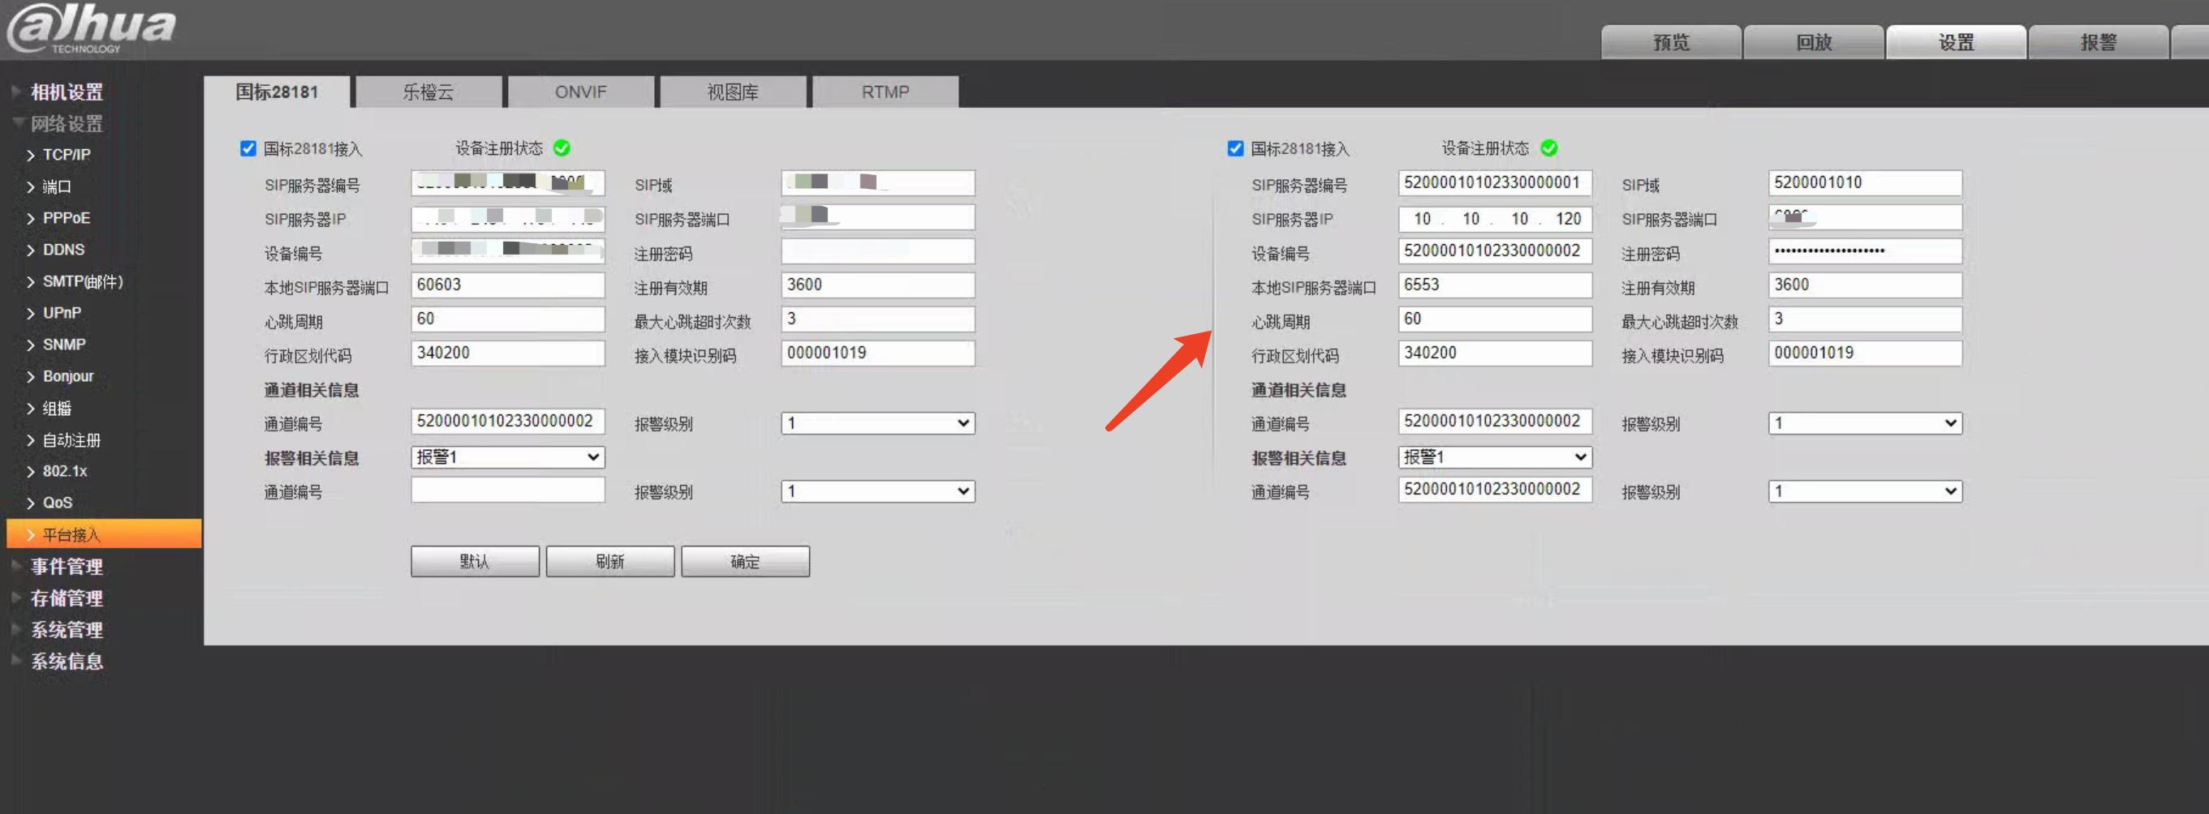
Task: Enable 自动注册 from the sidebar
Action: tap(72, 439)
